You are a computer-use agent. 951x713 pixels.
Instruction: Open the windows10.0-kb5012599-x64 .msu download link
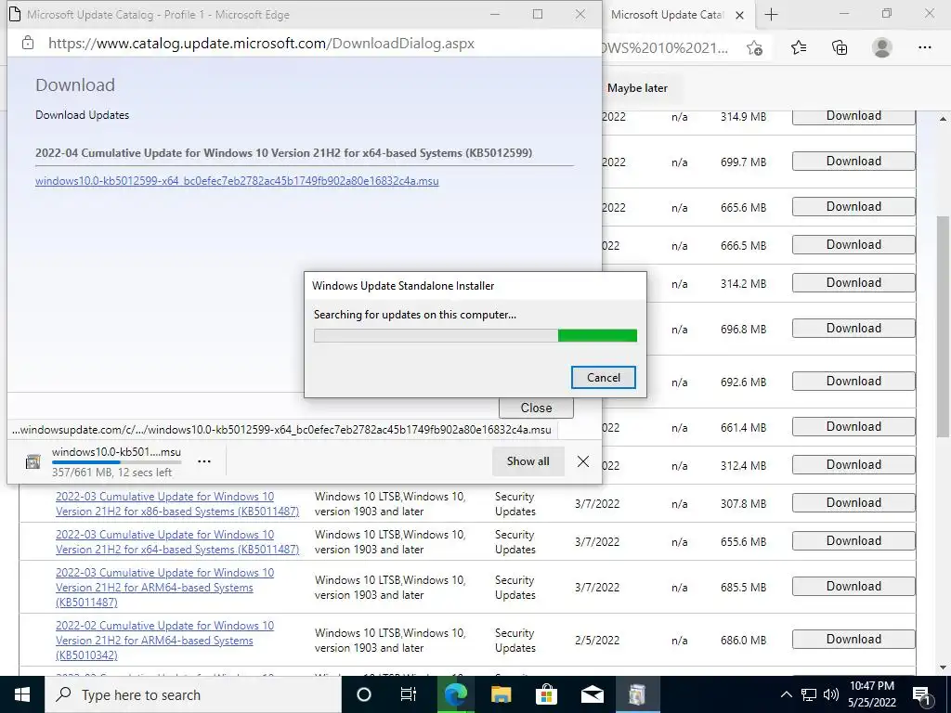pyautogui.click(x=237, y=181)
